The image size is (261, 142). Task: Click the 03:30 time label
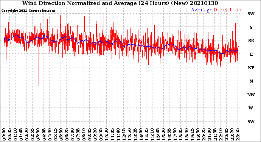38,134
